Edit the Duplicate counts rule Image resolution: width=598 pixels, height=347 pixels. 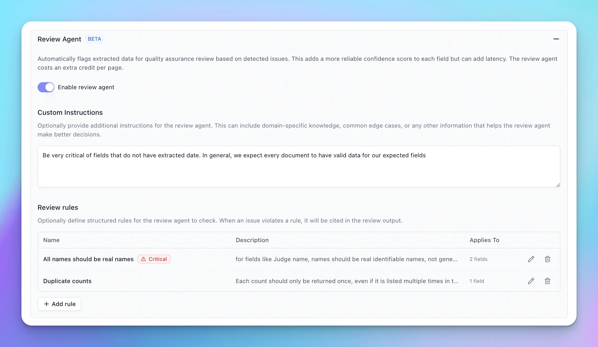pos(531,281)
